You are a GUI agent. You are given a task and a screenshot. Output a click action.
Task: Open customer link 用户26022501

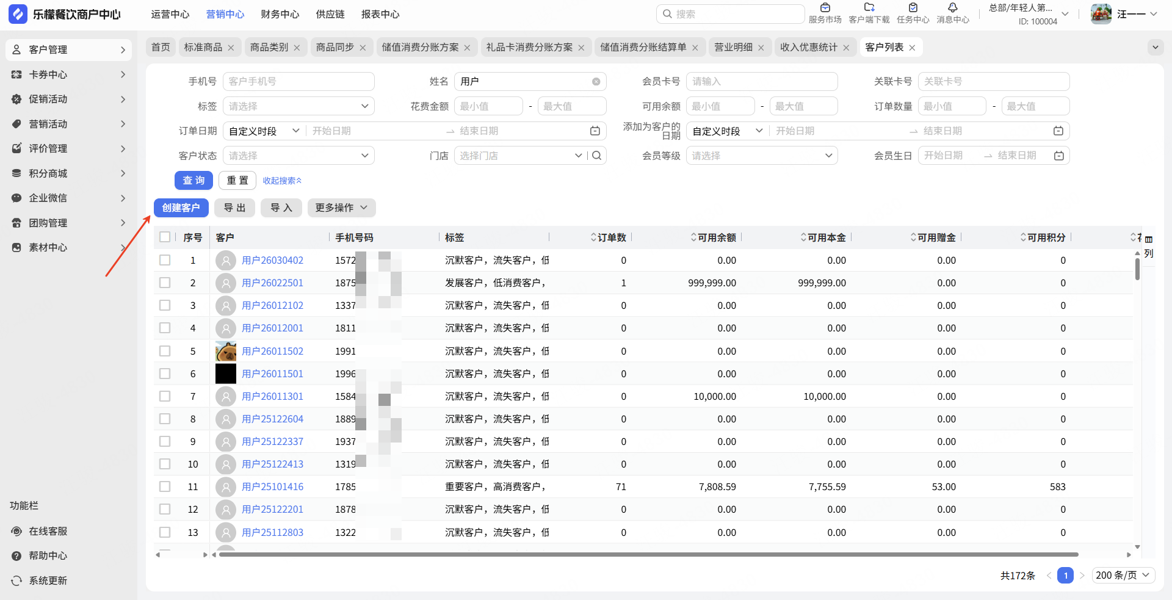[272, 283]
